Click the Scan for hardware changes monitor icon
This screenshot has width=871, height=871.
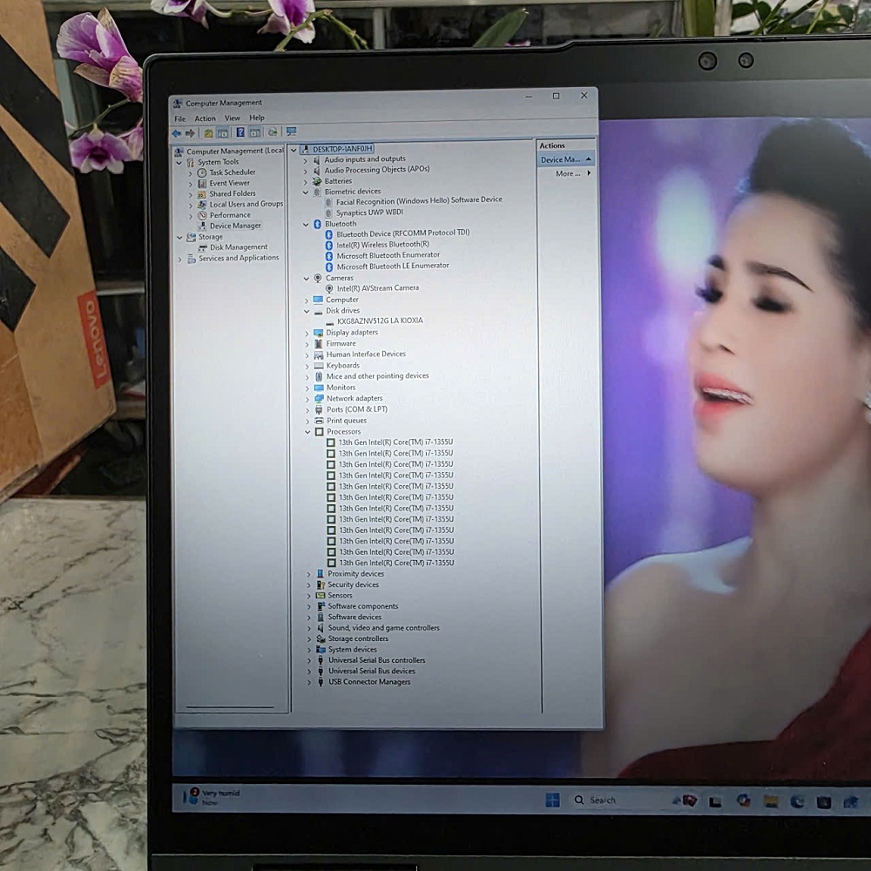(x=291, y=132)
